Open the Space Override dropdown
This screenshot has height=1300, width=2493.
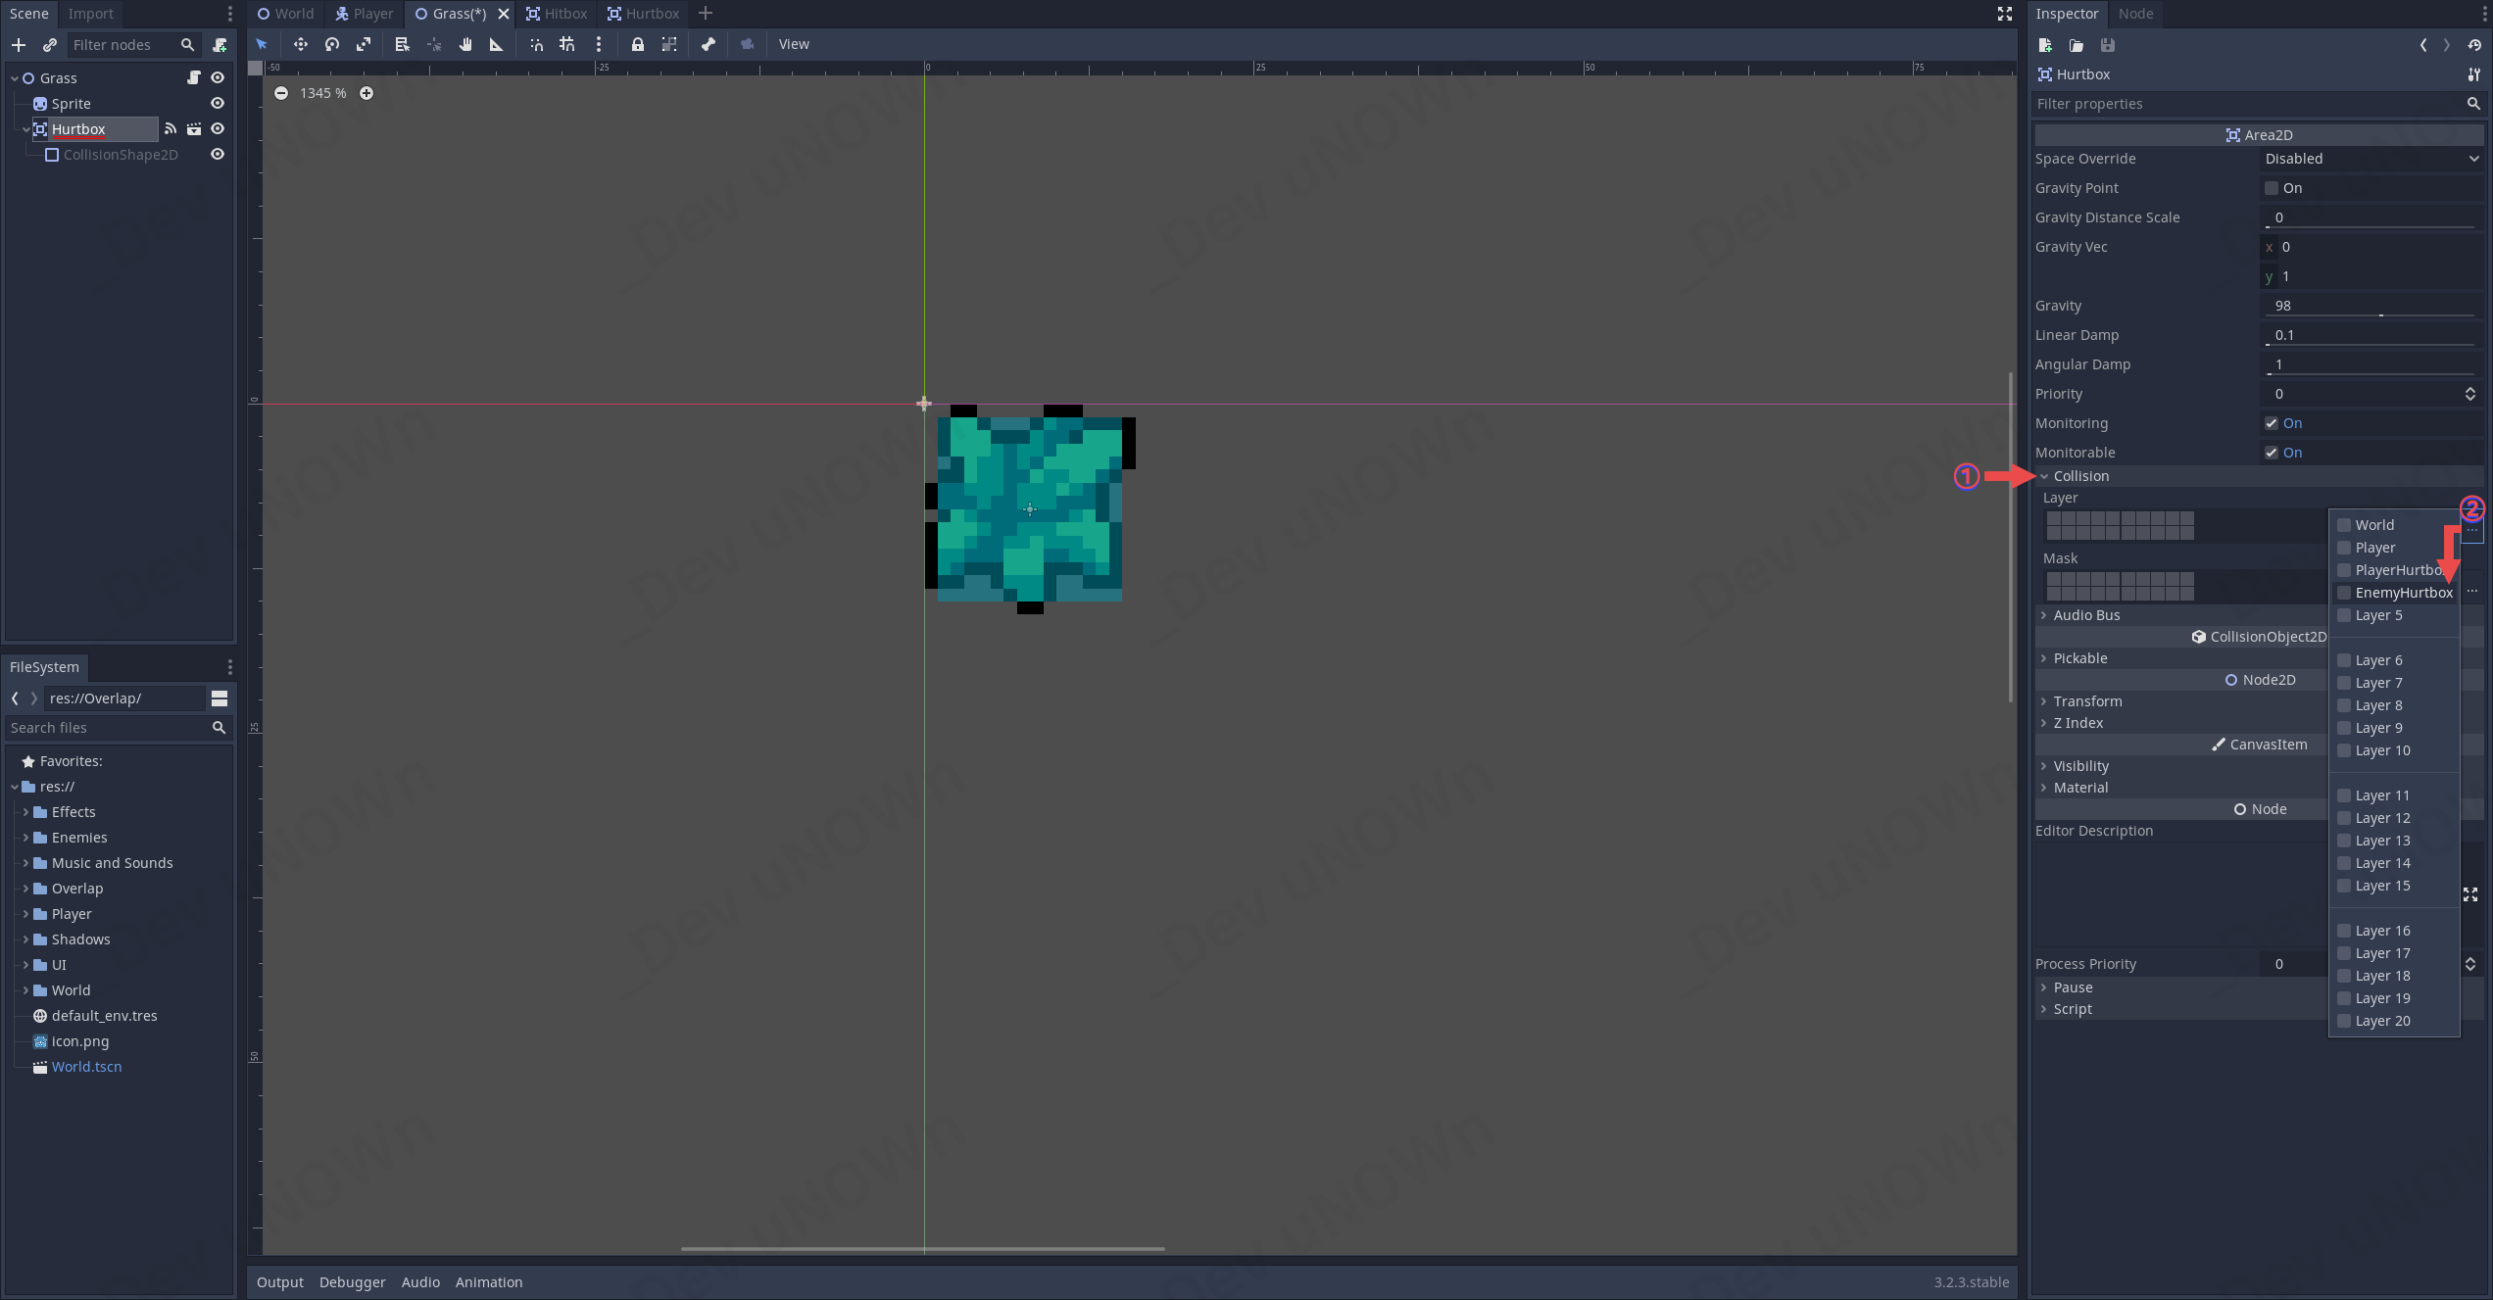coord(2371,159)
